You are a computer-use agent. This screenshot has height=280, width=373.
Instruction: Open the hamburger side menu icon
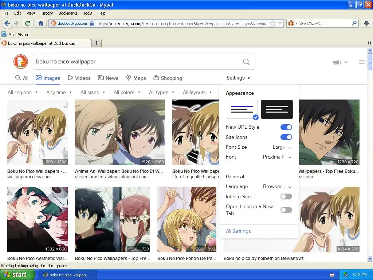point(362,62)
